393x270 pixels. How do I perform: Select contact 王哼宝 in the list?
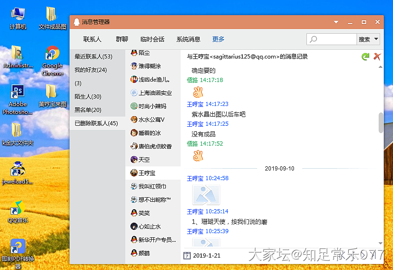[x=153, y=173]
